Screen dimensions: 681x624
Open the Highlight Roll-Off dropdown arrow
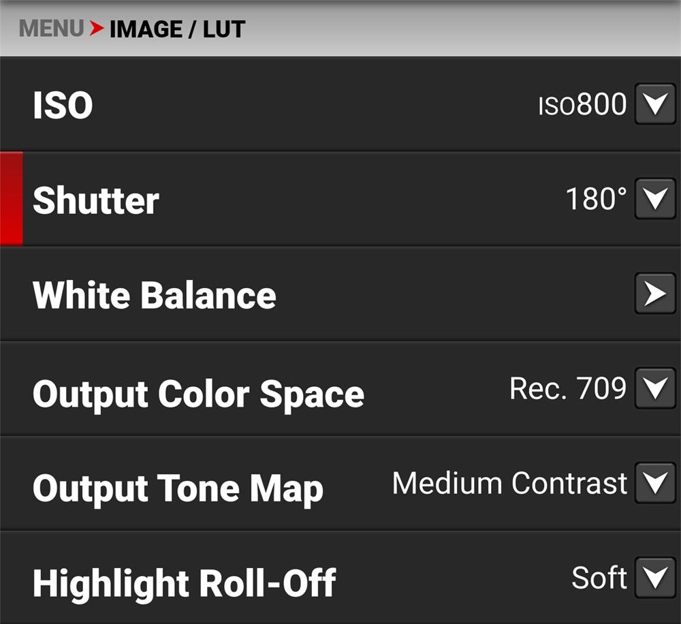click(655, 578)
